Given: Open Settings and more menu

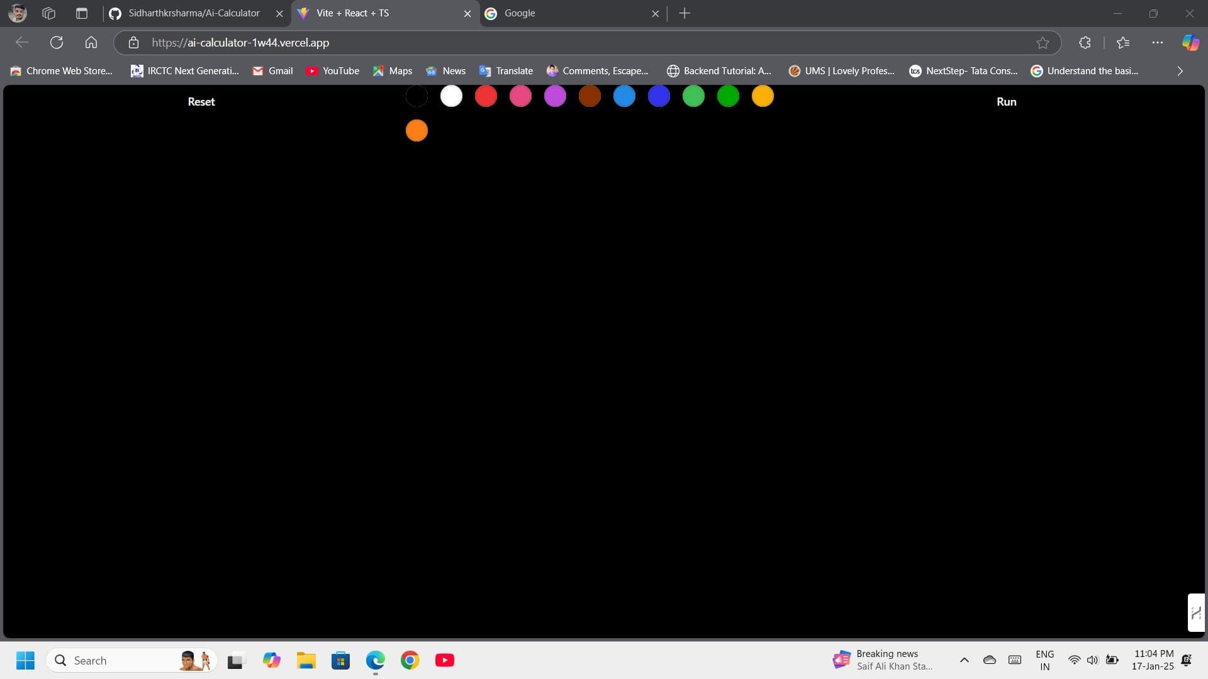Looking at the screenshot, I should pos(1158,42).
